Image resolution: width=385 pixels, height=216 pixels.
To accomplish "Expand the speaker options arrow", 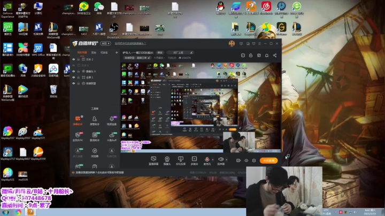I will coord(226,160).
